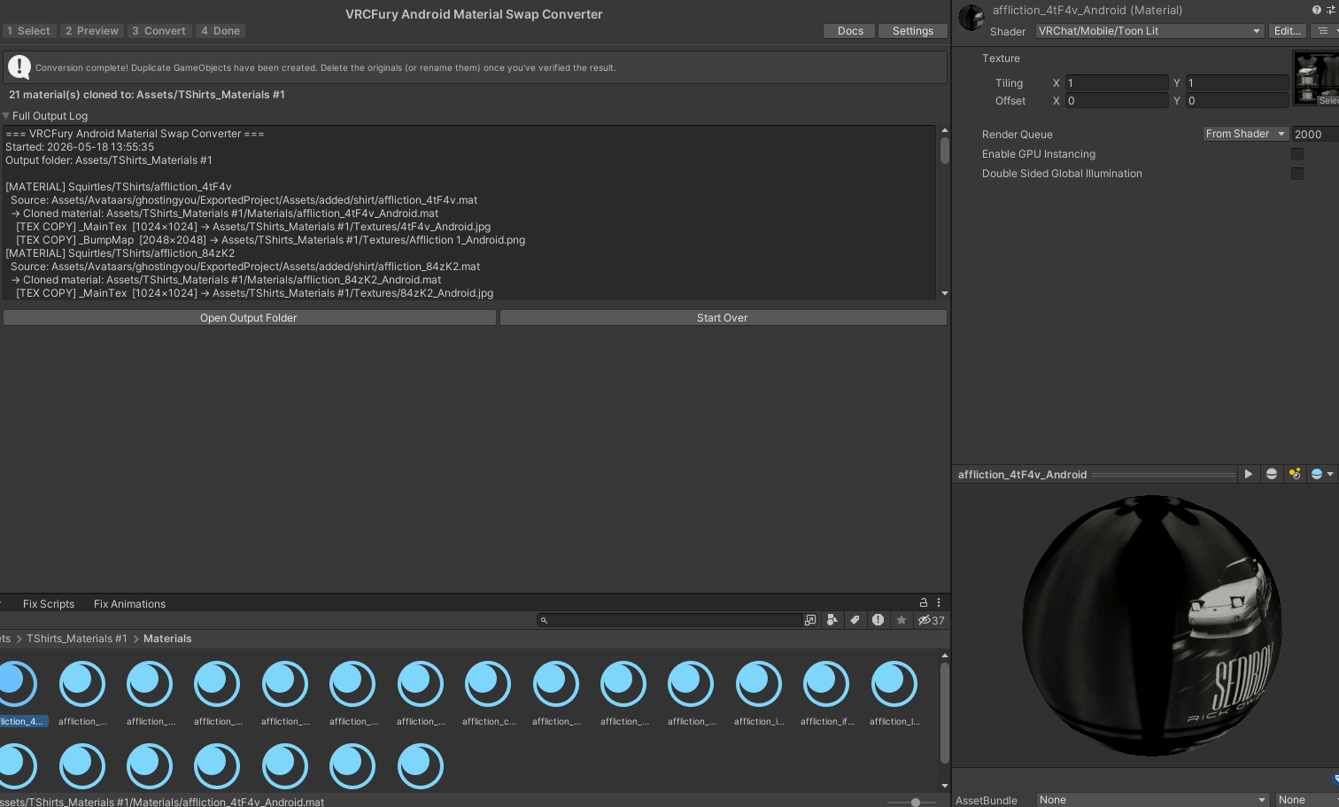Image resolution: width=1339 pixels, height=807 pixels.
Task: Enable GPU Instancing checkbox
Action: coord(1297,154)
